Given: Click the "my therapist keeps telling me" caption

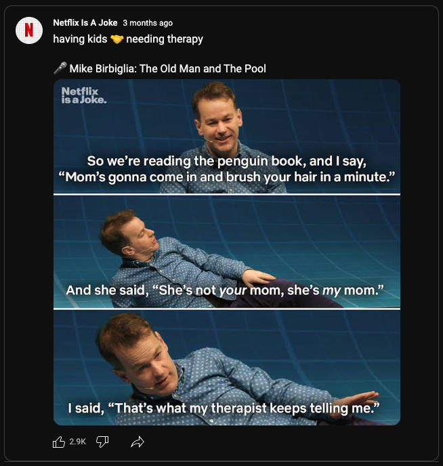Looking at the screenshot, I should point(224,408).
